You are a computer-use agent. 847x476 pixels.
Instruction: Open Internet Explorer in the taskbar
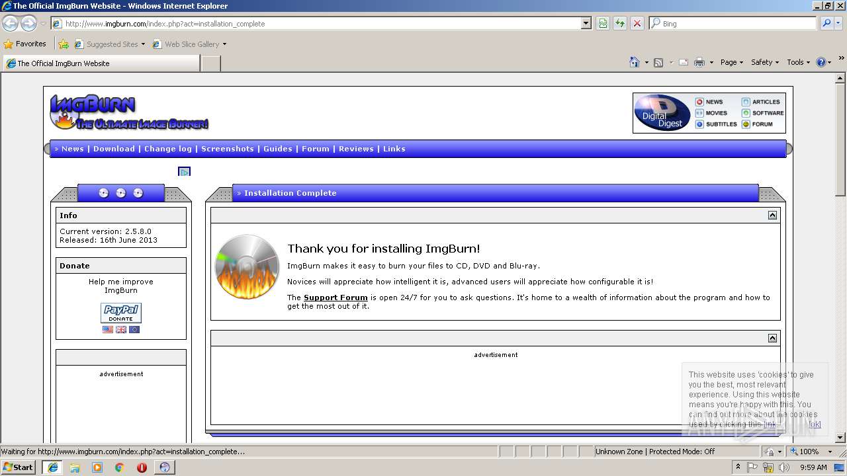coord(52,467)
